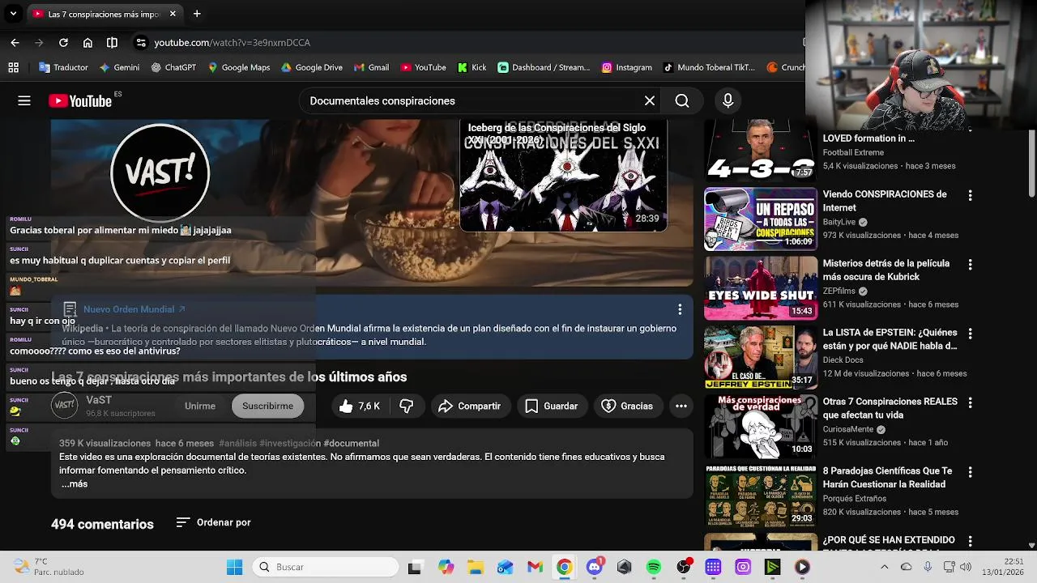Open options menu of Wikipedia info panel
Viewport: 1037px width, 583px height.
pos(680,309)
